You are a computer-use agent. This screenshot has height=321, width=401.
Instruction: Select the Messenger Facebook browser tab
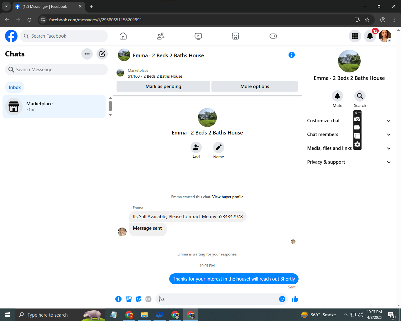(x=49, y=6)
